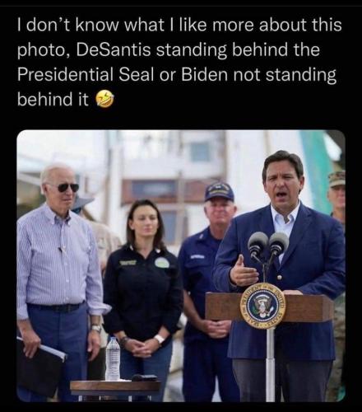Click the water bottle on the small table

(x=113, y=359)
